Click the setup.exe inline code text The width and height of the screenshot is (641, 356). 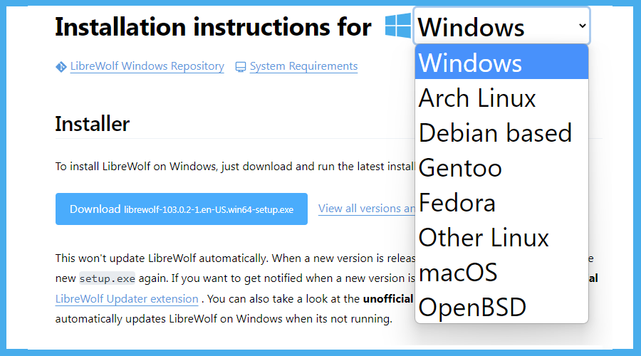click(x=107, y=279)
